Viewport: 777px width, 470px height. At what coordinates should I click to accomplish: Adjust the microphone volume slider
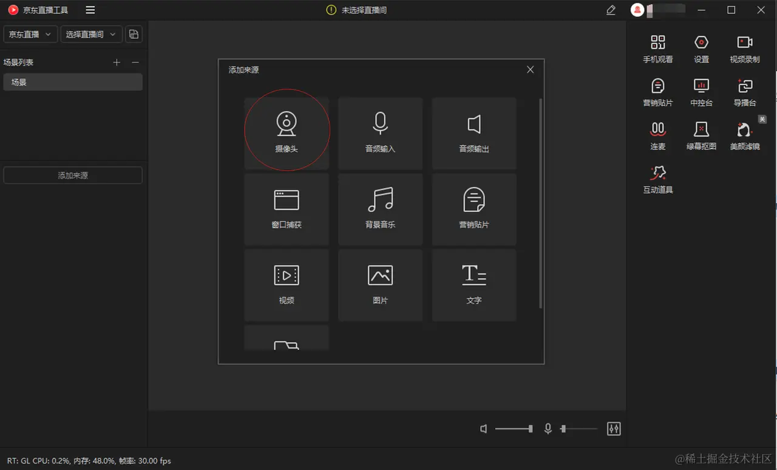point(579,429)
